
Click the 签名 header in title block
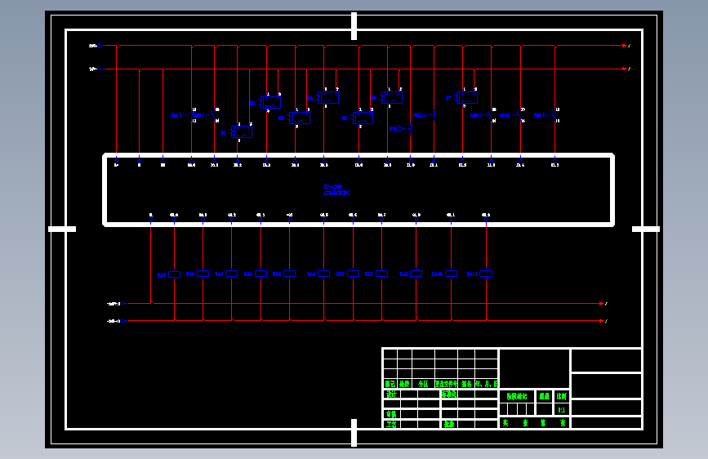click(x=466, y=384)
